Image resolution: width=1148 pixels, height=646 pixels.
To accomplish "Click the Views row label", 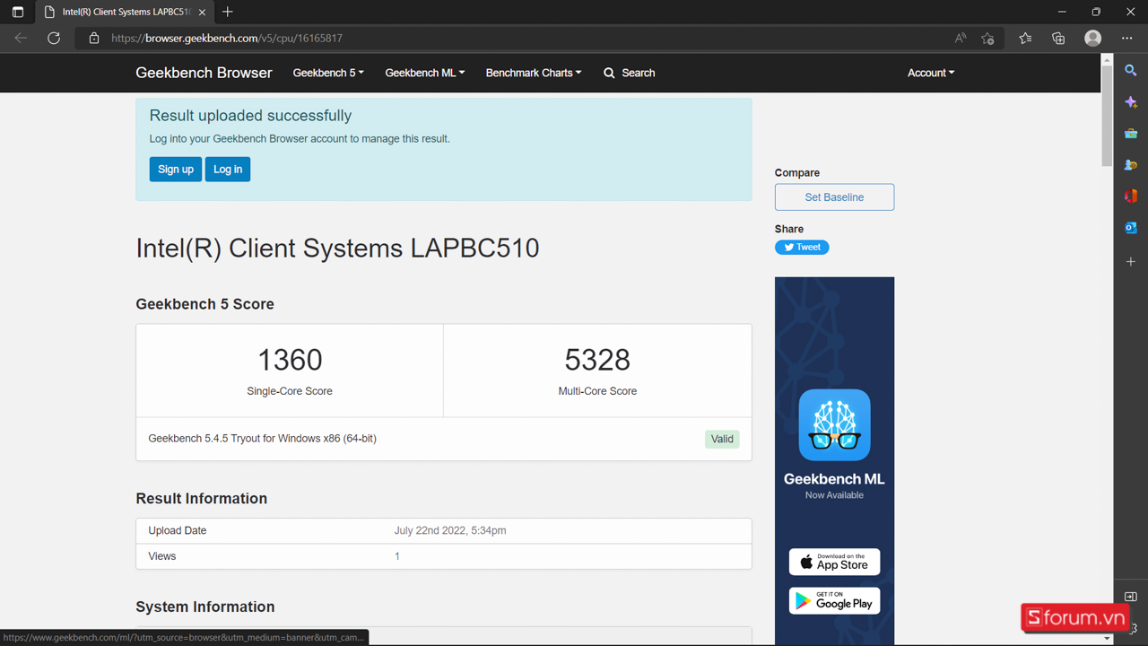I will 162,556.
